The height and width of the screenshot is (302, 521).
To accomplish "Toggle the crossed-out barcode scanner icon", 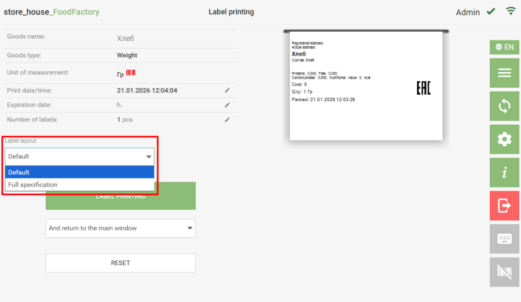I will (504, 272).
